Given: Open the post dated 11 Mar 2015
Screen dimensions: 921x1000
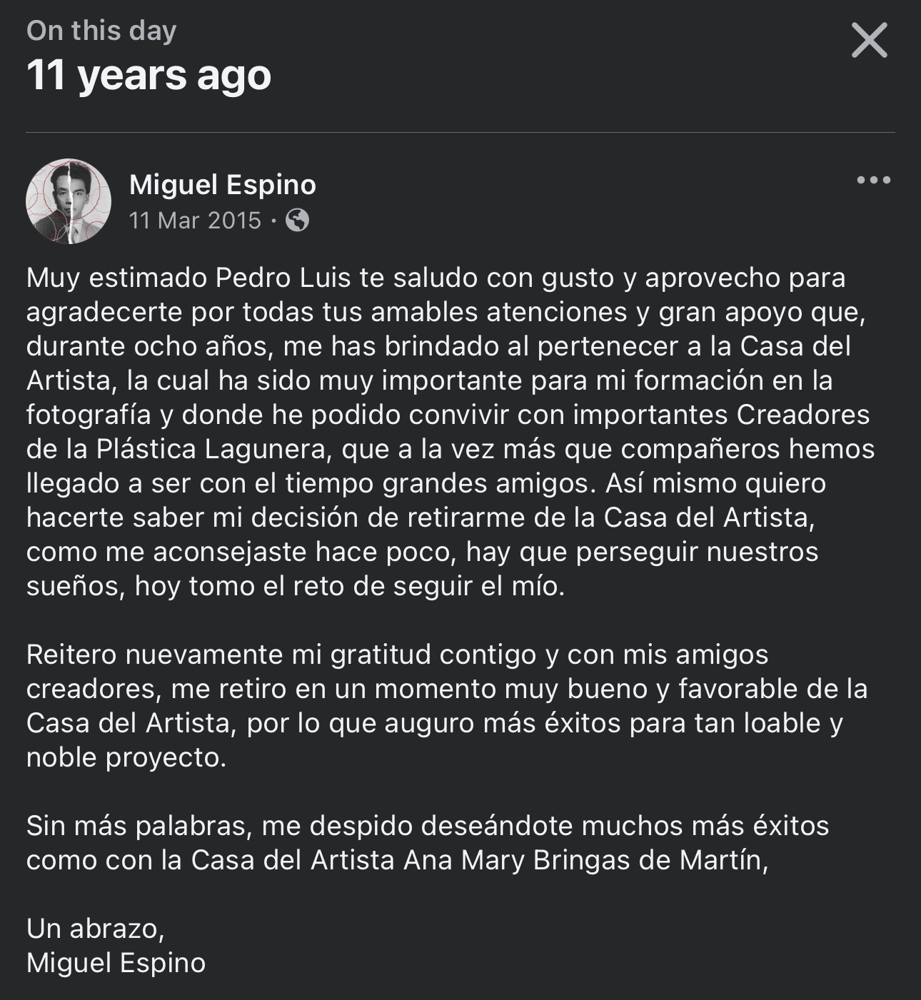Looking at the screenshot, I should point(195,221).
